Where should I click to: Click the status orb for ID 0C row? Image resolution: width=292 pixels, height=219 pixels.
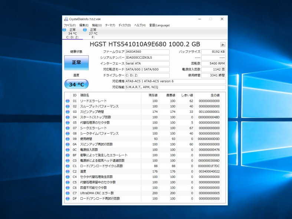click(68, 150)
